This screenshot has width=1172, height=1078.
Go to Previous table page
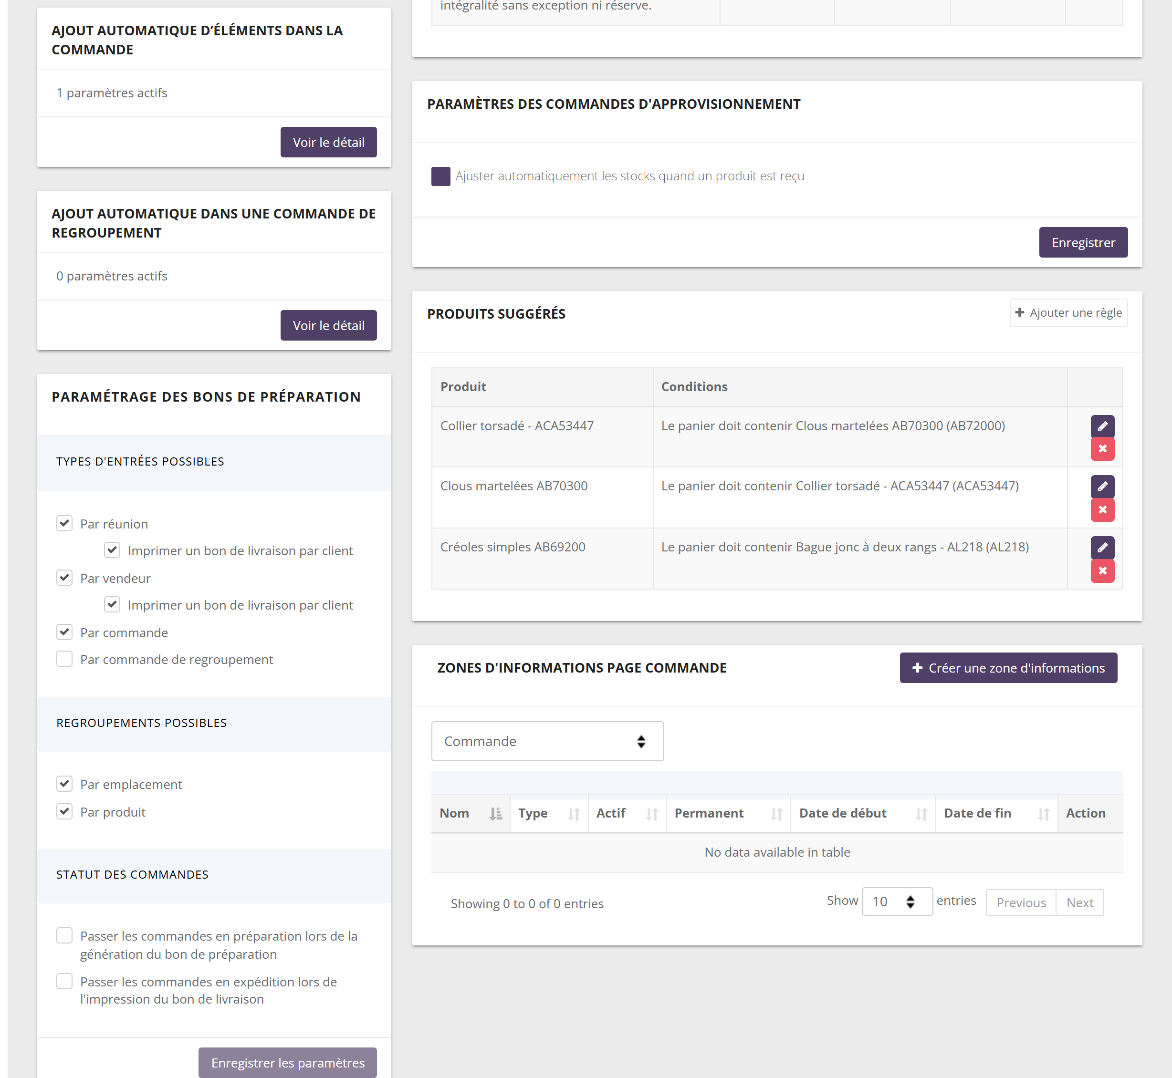(1021, 902)
